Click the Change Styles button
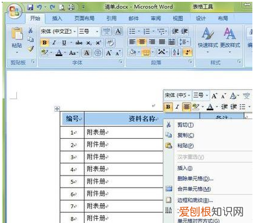 (x=230, y=40)
